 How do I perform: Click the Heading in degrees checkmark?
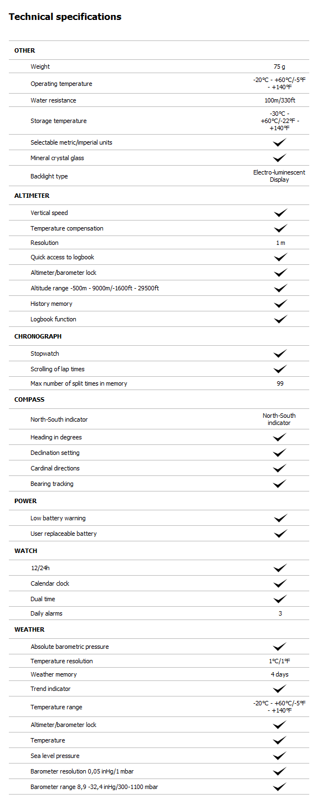(x=280, y=437)
